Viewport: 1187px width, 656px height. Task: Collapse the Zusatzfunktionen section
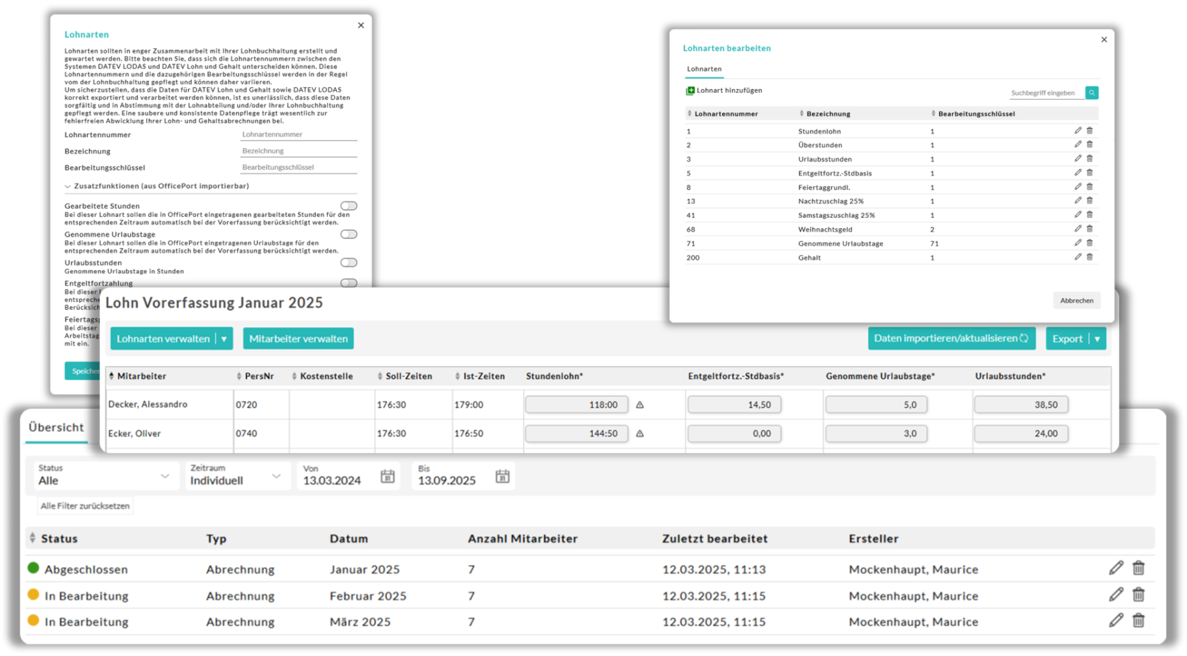68,187
